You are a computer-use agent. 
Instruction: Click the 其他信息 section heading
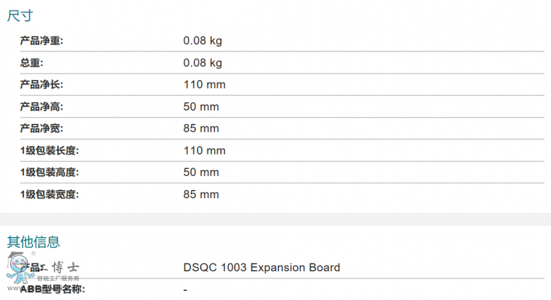33,242
